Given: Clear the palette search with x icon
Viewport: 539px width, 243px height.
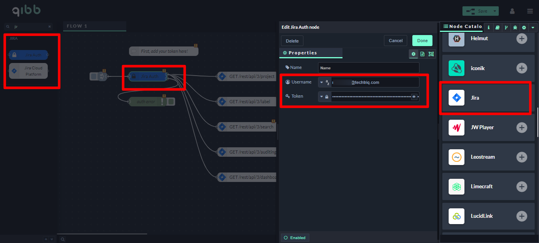Looking at the screenshot, I should pos(50,27).
